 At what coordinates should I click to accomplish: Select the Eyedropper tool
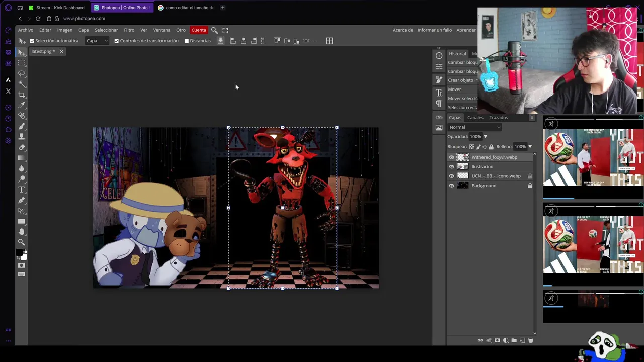22,105
